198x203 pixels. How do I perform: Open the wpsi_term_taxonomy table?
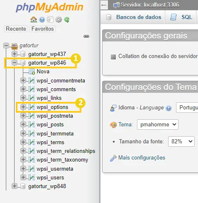point(62,160)
